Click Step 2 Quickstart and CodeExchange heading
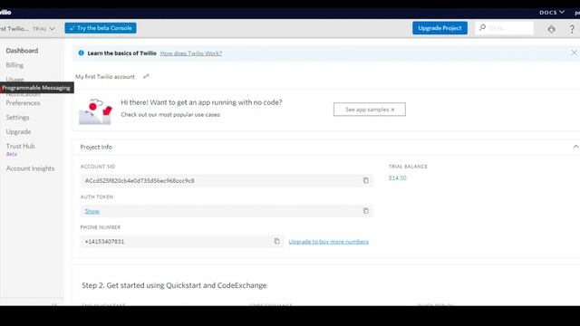Image resolution: width=580 pixels, height=326 pixels. (174, 285)
